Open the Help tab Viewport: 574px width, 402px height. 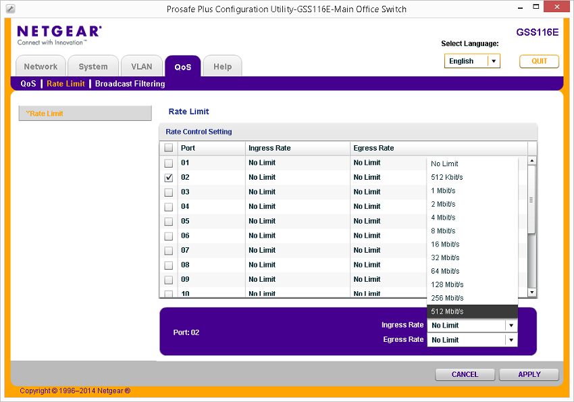tap(223, 66)
